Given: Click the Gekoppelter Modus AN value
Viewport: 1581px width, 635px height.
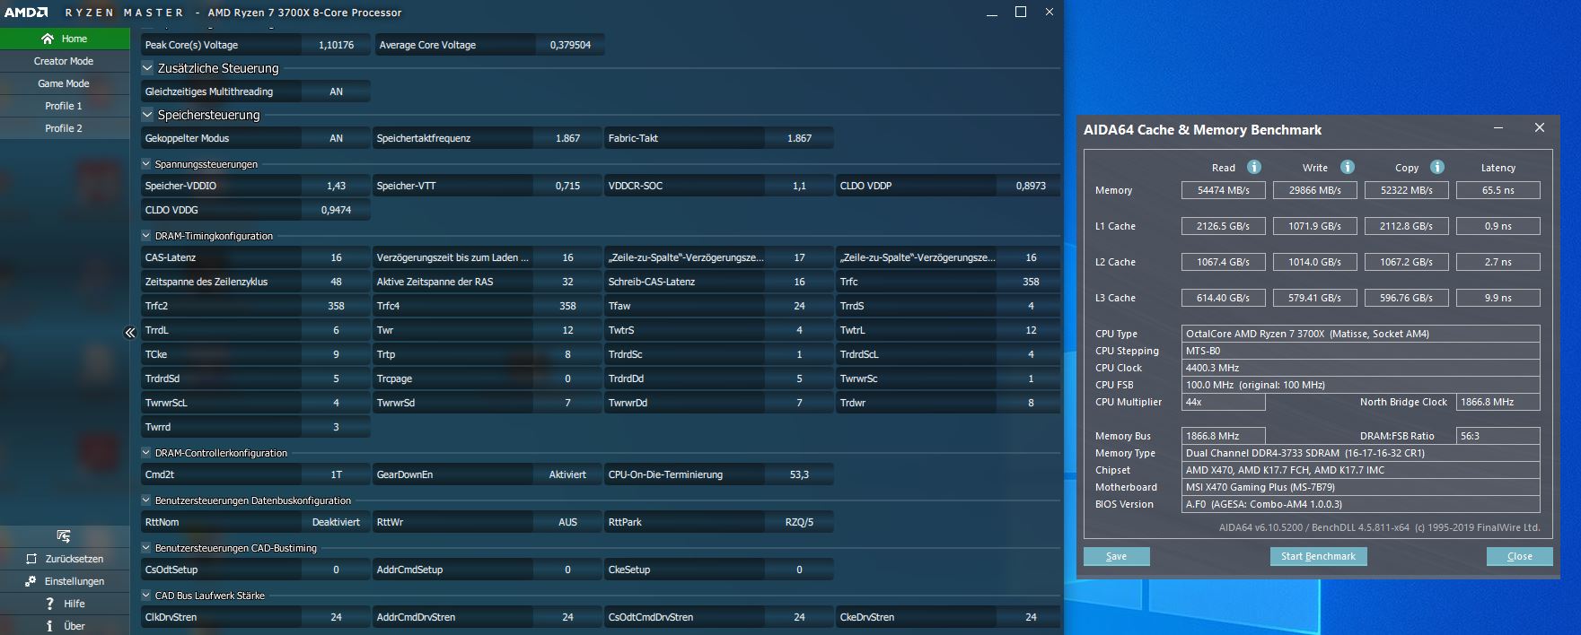Looking at the screenshot, I should point(336,138).
